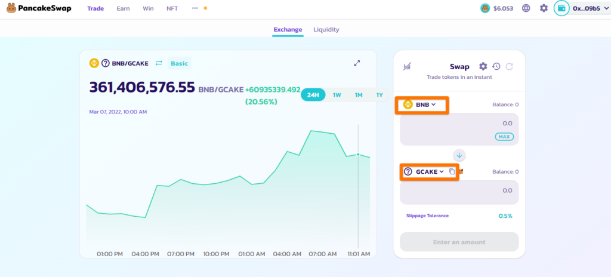Click the Slippage Tolerance label
The height and width of the screenshot is (277, 611).
tap(427, 216)
